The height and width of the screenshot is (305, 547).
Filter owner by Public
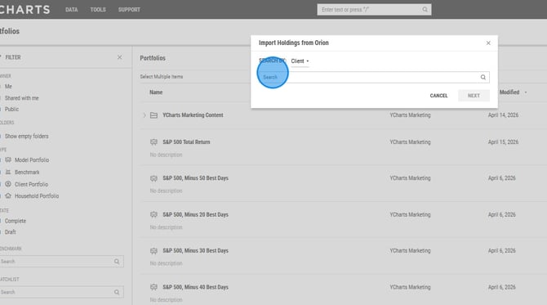coord(11,110)
